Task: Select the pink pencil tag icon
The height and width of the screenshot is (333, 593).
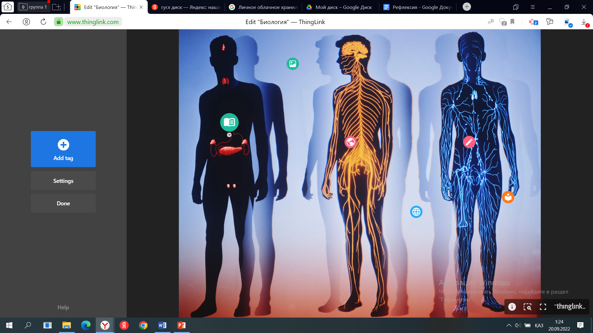Action: (x=469, y=142)
